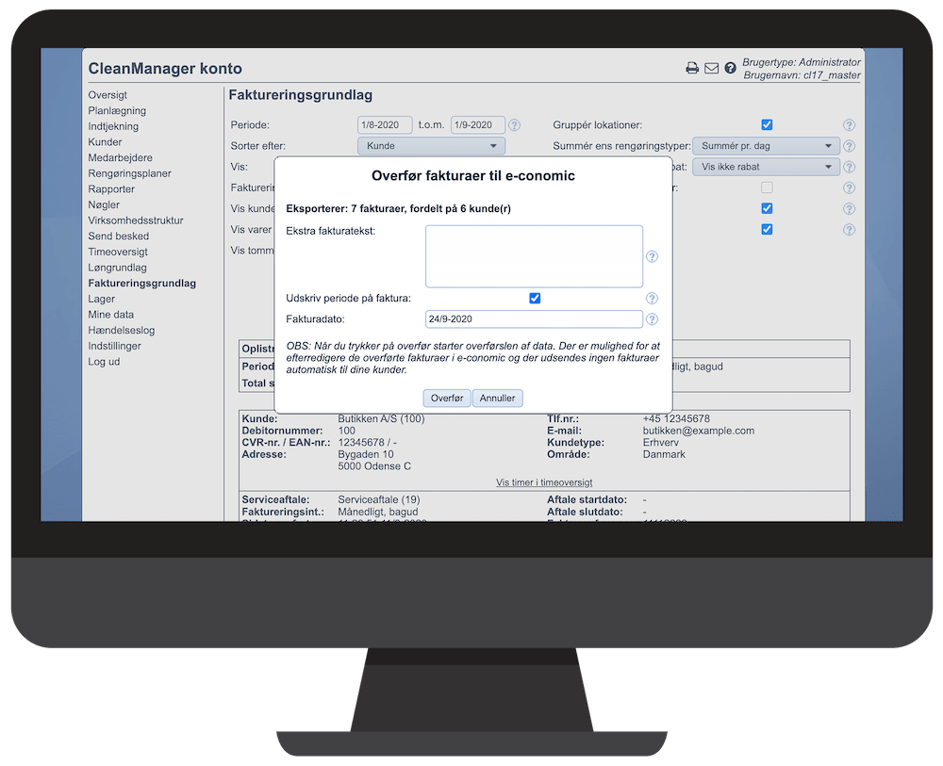
Task: Click help icon beside Fakturadato field
Action: pos(652,319)
